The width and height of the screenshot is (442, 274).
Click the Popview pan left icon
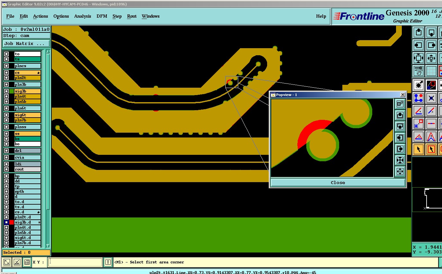click(x=400, y=137)
